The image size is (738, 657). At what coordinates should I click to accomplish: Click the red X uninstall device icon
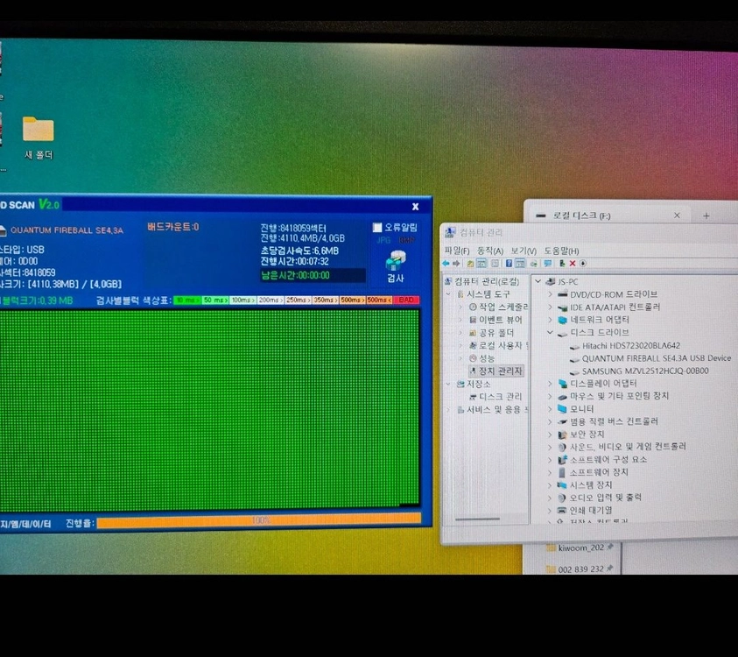[573, 264]
